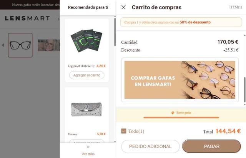Viewport: 246px width, 158px height.
Task: Click the LENSMART logo
Action: tap(27, 18)
